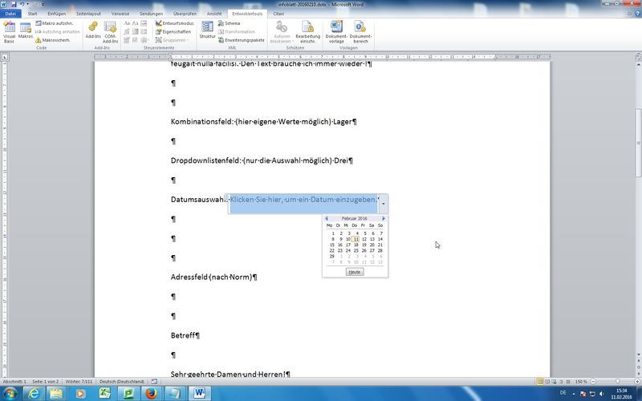Click the zoom level 150 %
Screen dimensions: 642x401
point(580,382)
